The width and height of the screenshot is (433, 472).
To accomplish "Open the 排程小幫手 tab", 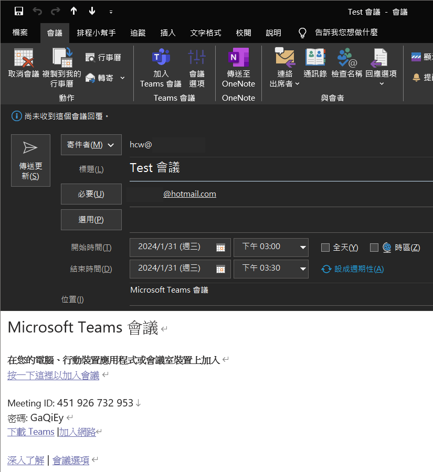I will (x=96, y=33).
